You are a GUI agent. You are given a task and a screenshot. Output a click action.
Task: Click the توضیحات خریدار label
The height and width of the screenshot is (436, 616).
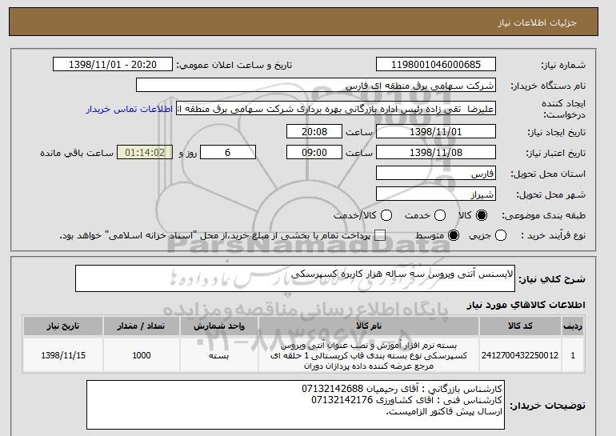tap(548, 406)
